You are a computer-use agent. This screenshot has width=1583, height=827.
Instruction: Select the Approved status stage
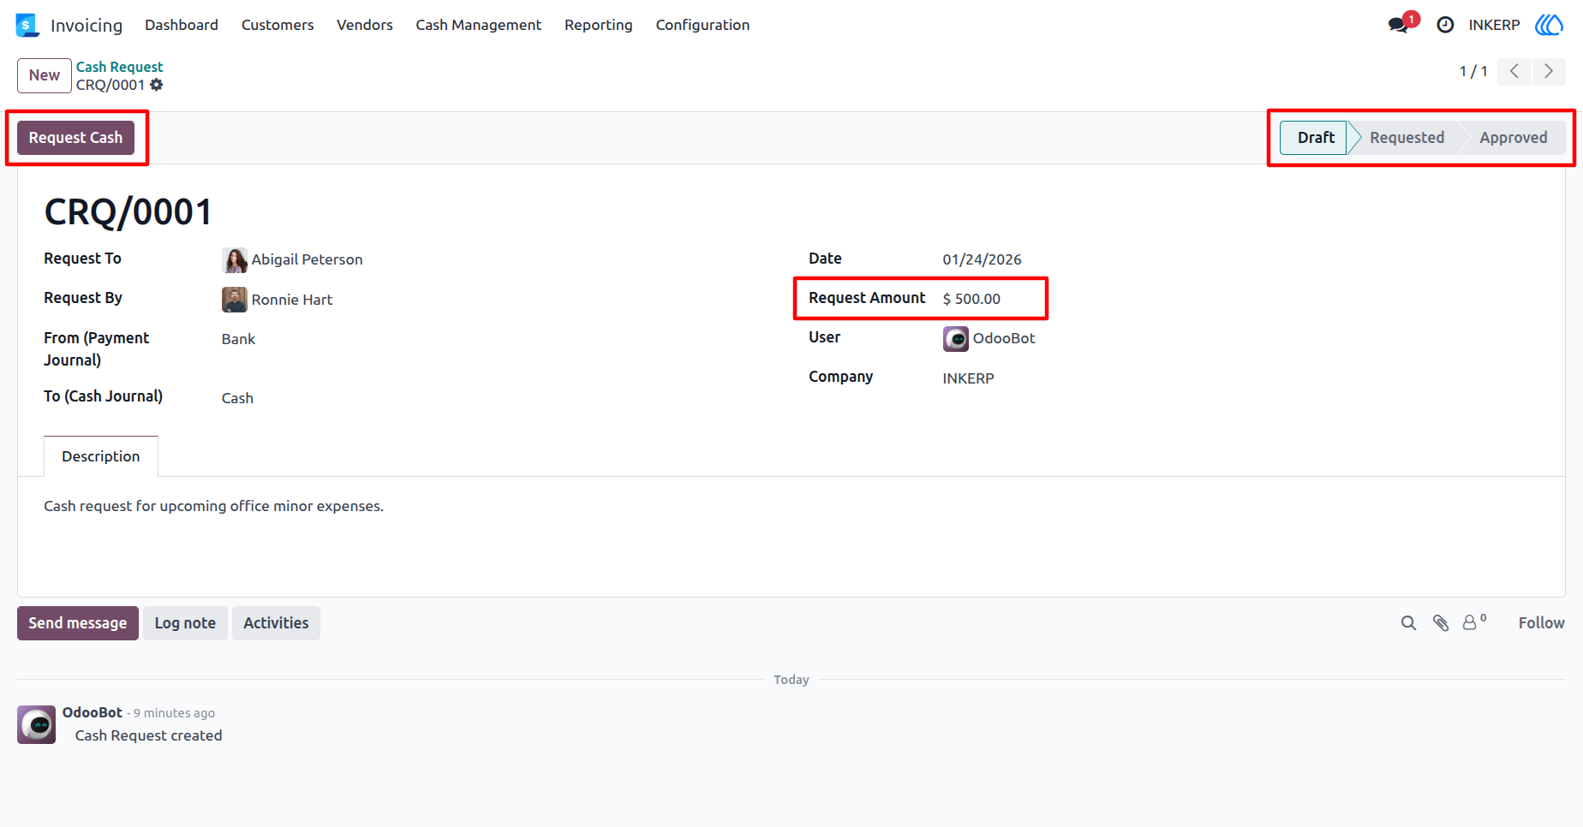coord(1514,138)
